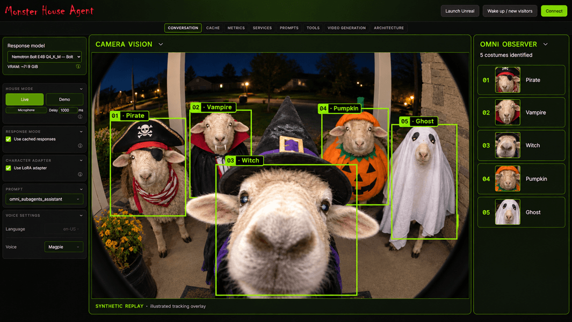Click the VRAM info icon
This screenshot has width=572, height=322.
click(78, 67)
